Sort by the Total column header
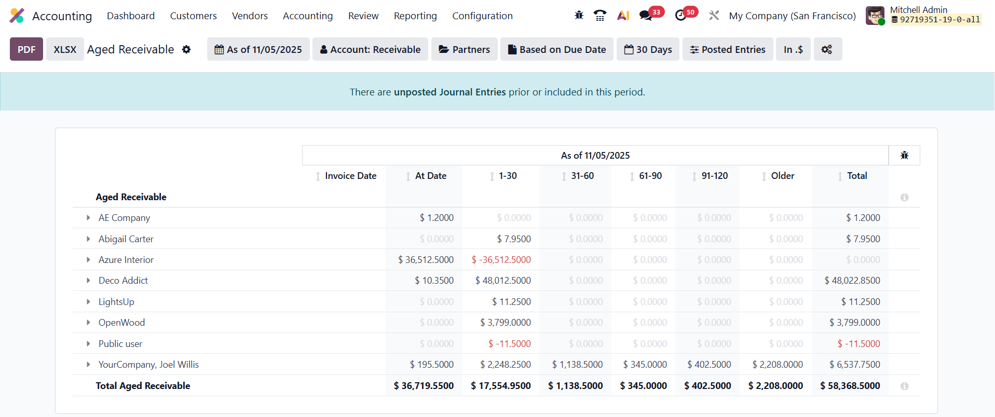This screenshot has height=417, width=995. [x=856, y=176]
